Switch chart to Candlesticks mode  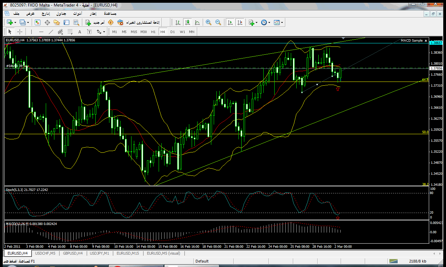[188, 22]
